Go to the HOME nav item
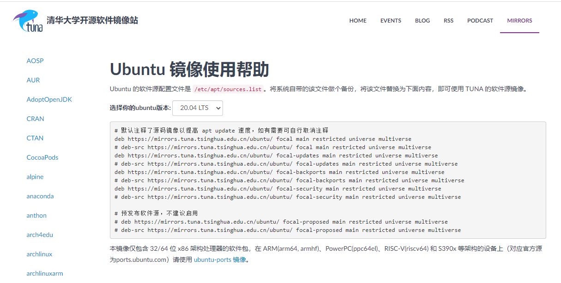This screenshot has width=561, height=283. [x=358, y=21]
